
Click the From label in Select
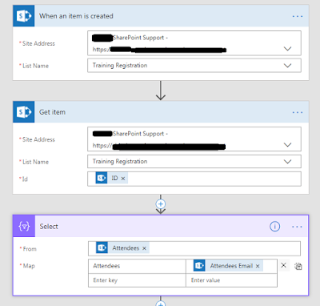(30, 249)
